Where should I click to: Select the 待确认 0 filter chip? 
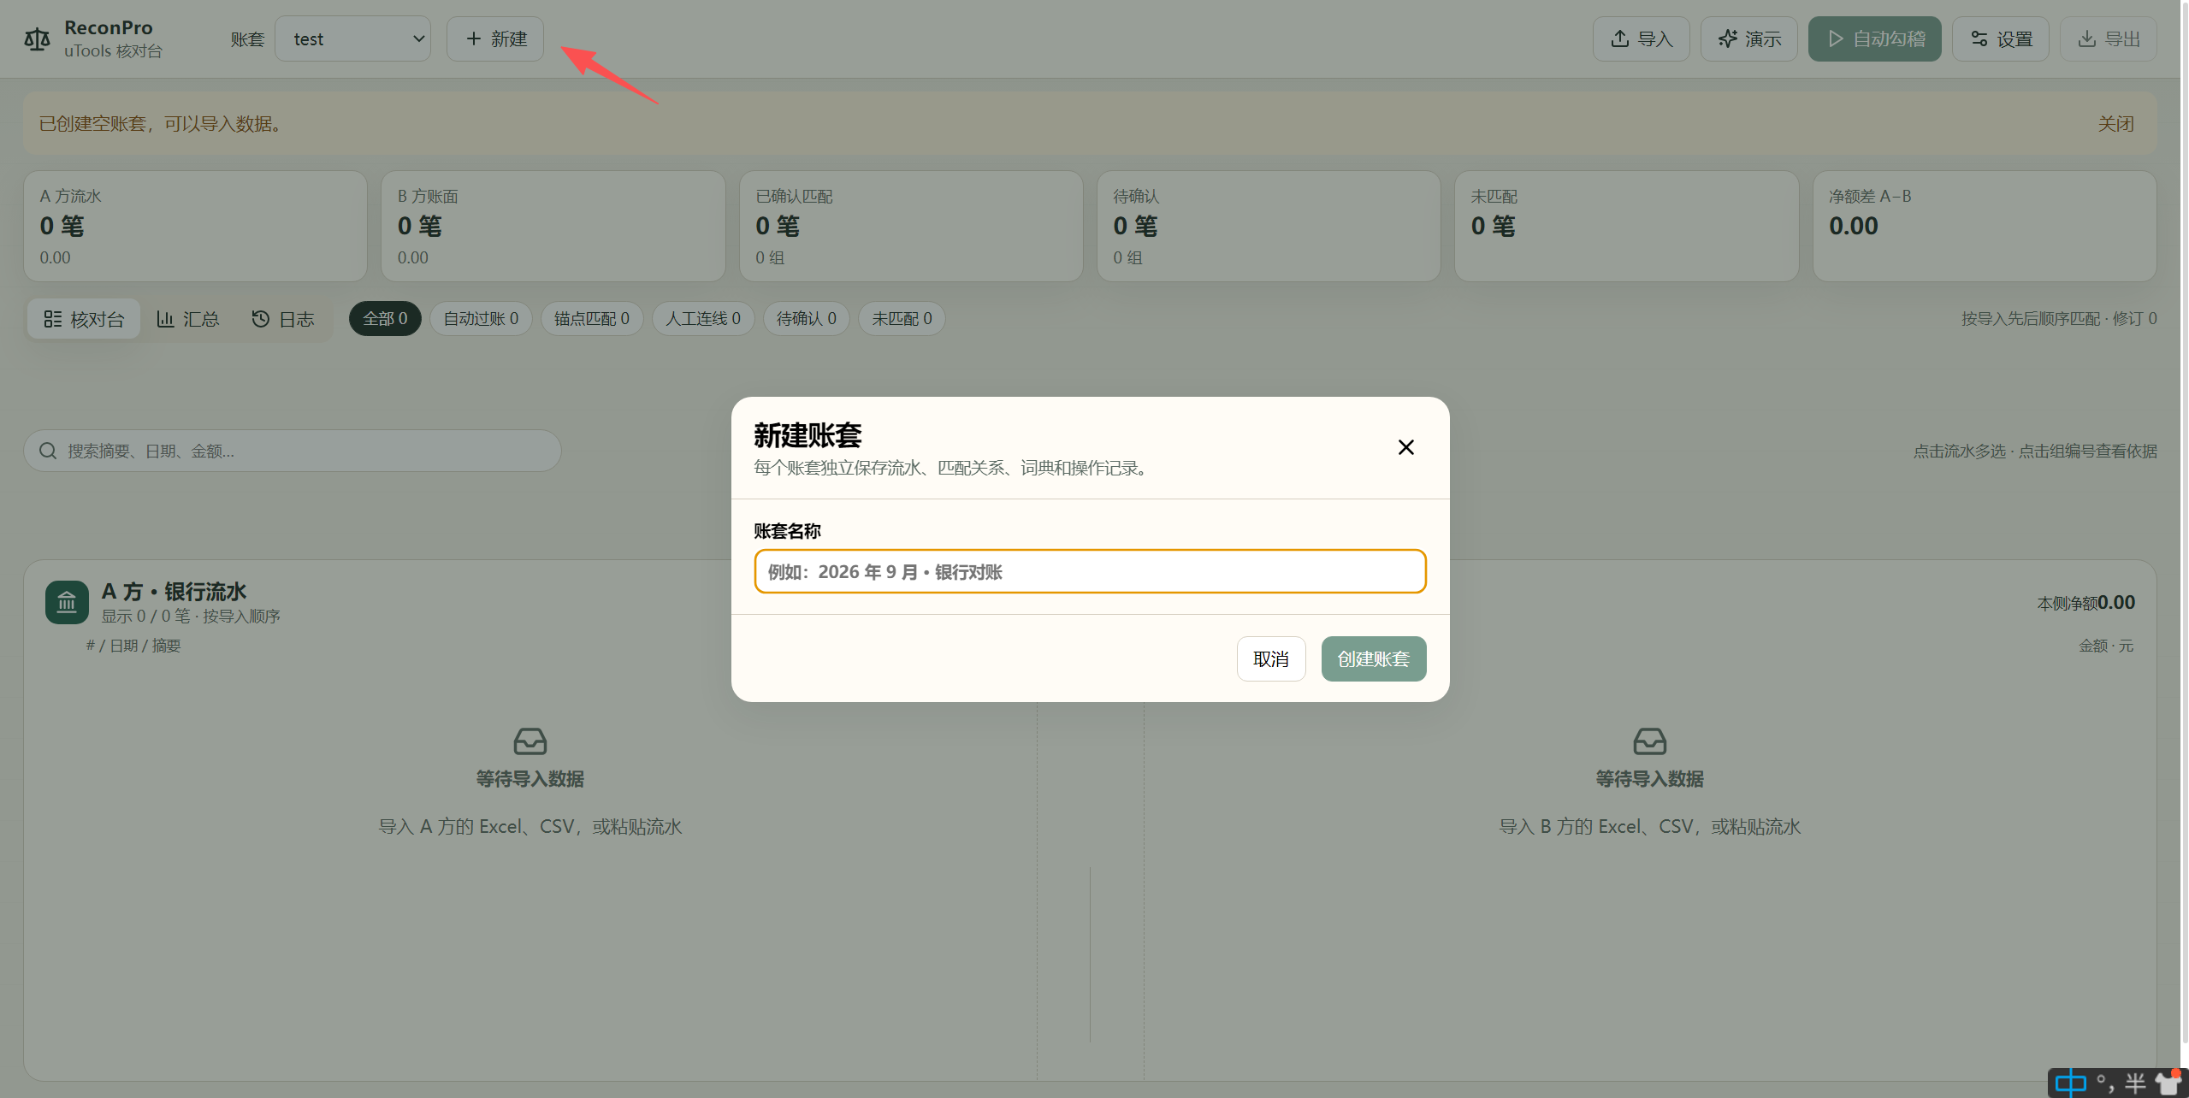pos(807,319)
